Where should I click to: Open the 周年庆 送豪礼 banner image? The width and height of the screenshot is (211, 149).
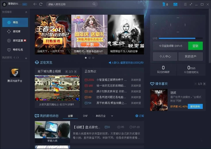tap(89, 34)
